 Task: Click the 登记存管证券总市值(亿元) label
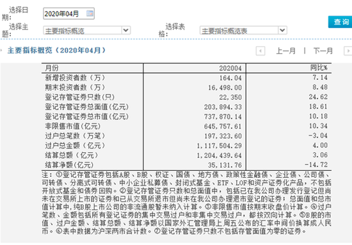click(87, 116)
